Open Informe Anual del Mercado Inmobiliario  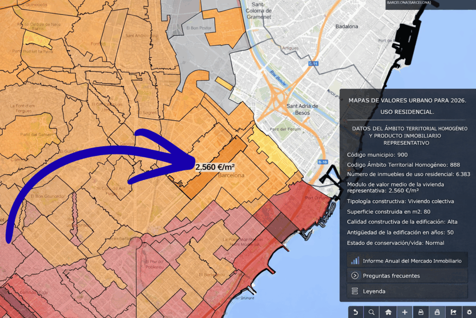tap(412, 261)
